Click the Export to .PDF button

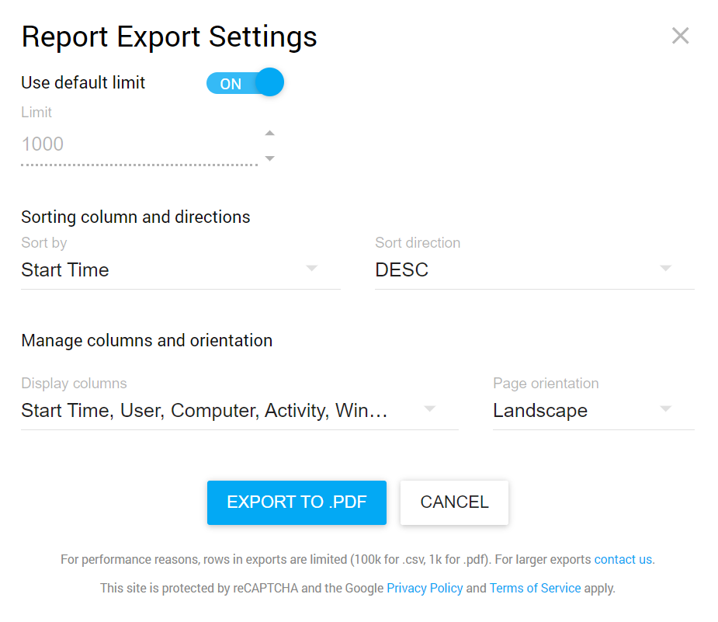point(297,502)
